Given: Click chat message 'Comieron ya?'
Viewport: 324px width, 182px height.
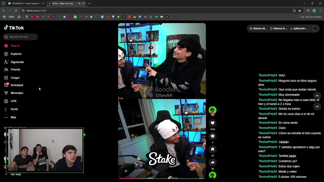Looking at the screenshot, I should (288, 161).
